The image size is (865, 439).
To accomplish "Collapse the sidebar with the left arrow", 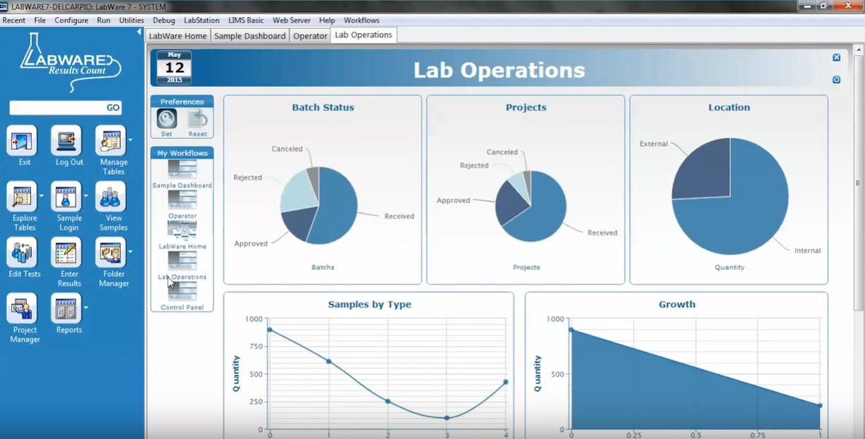I will [x=139, y=33].
